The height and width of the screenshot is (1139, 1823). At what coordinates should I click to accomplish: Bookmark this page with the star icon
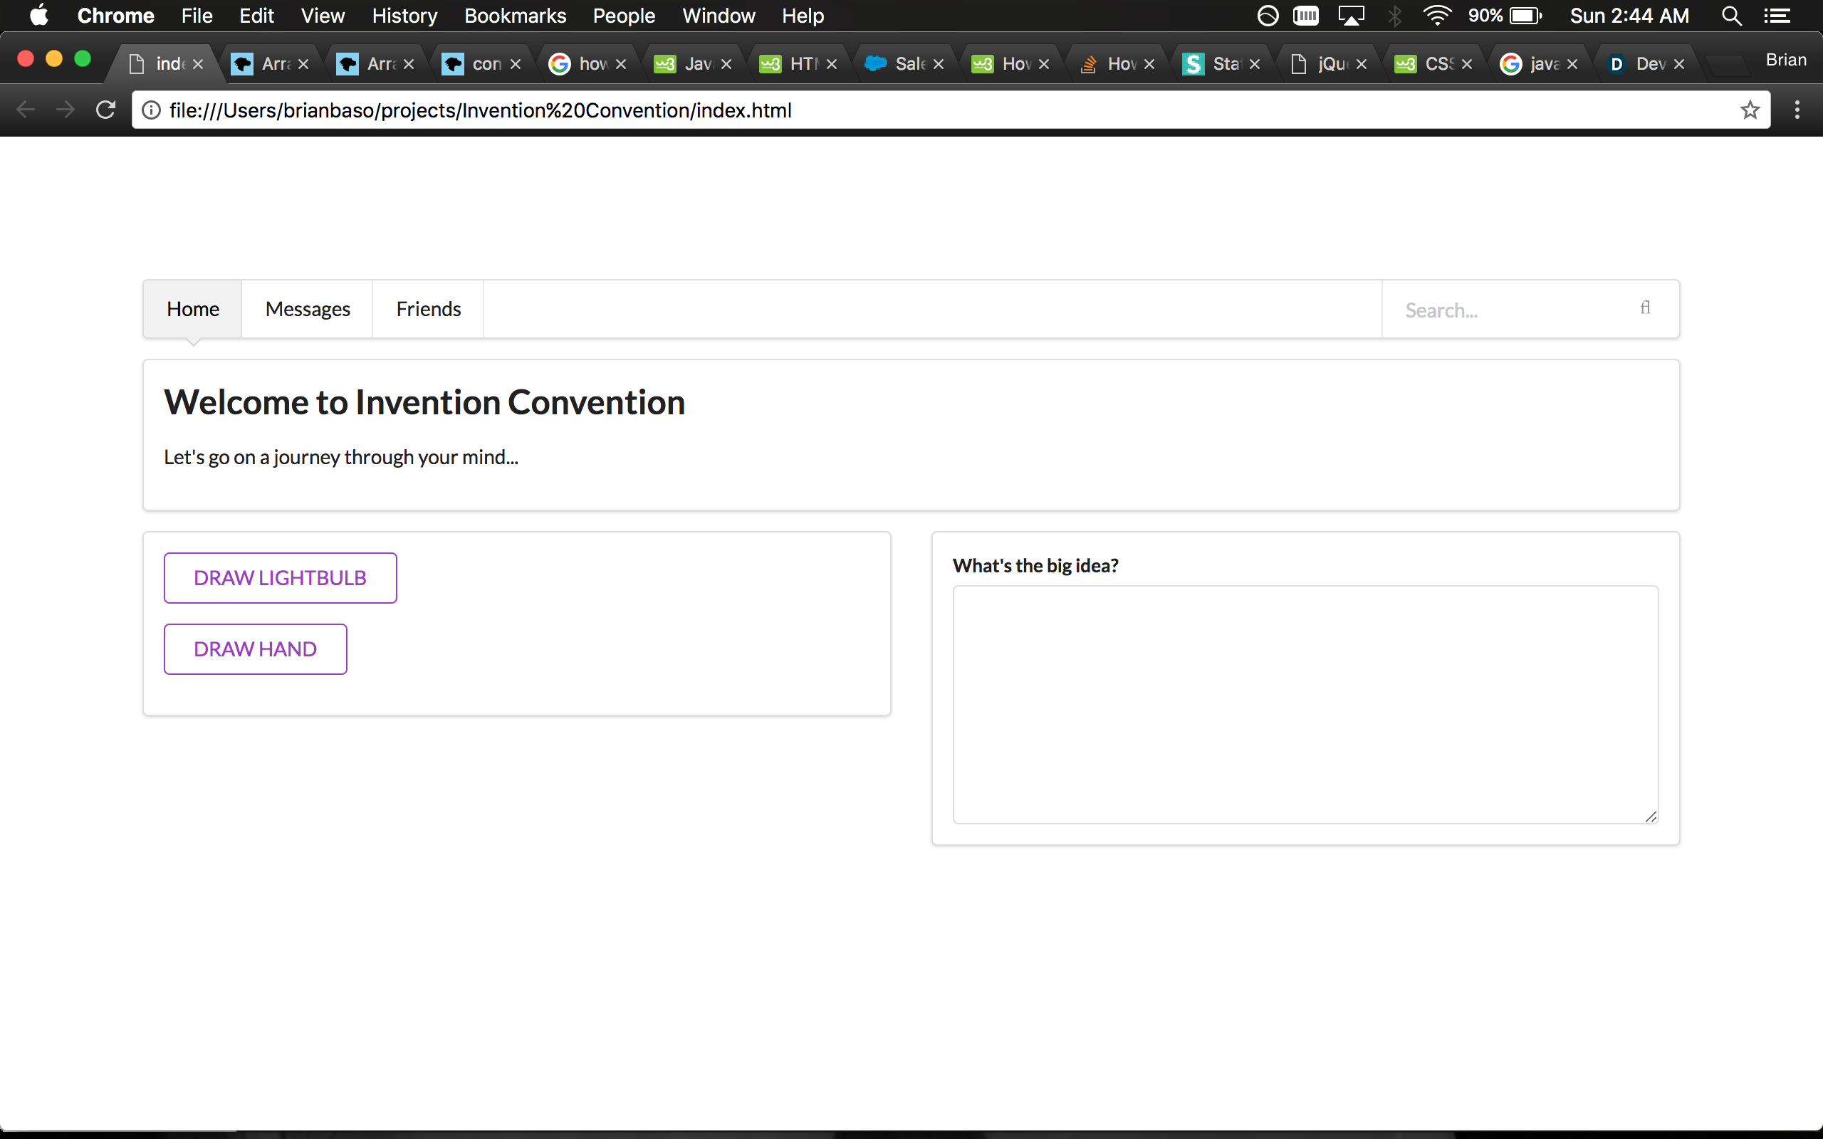[1749, 110]
